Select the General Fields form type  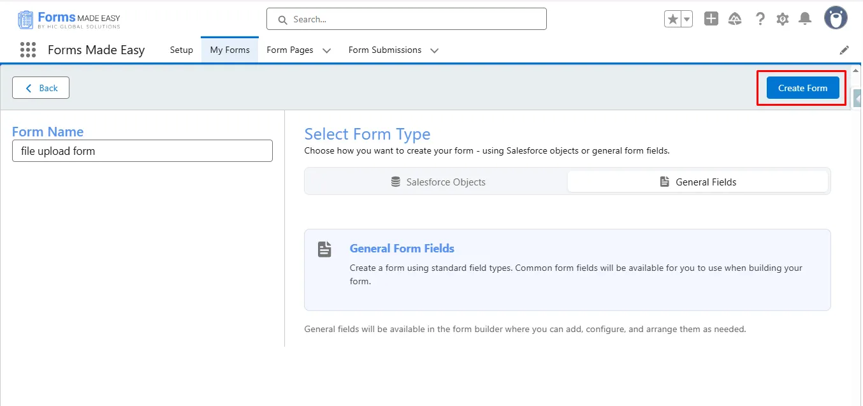coord(698,182)
